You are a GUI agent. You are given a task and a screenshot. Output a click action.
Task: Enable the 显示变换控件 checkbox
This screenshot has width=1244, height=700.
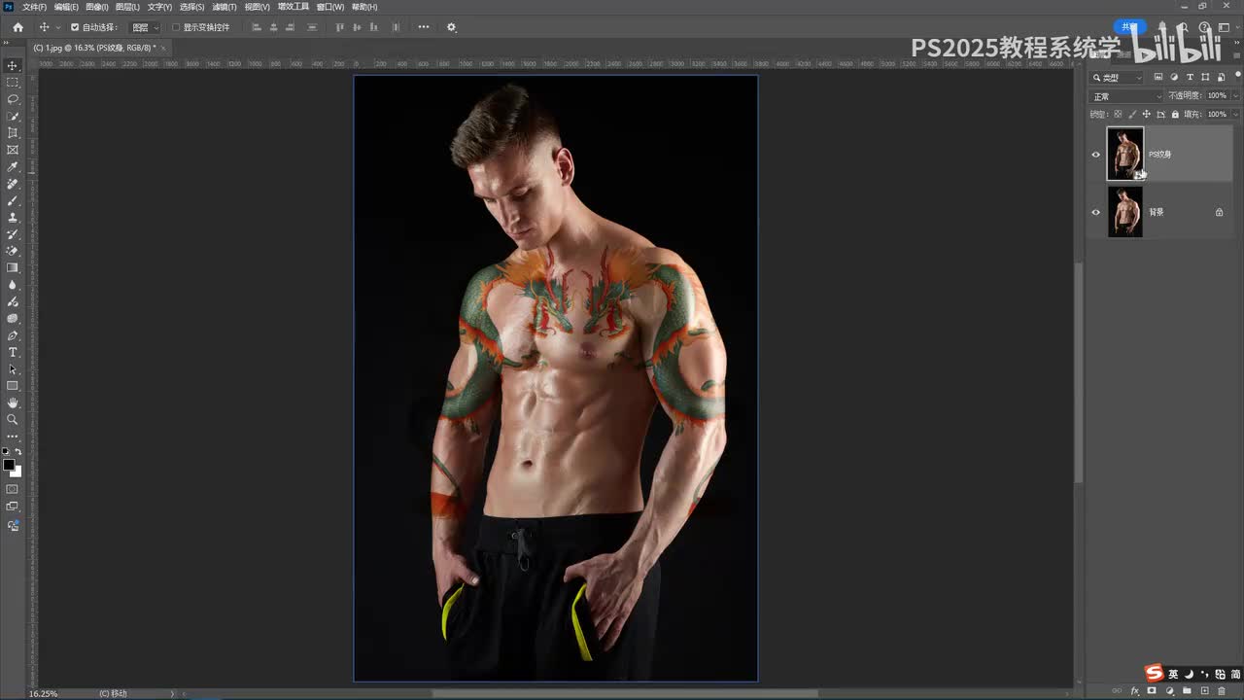(176, 27)
